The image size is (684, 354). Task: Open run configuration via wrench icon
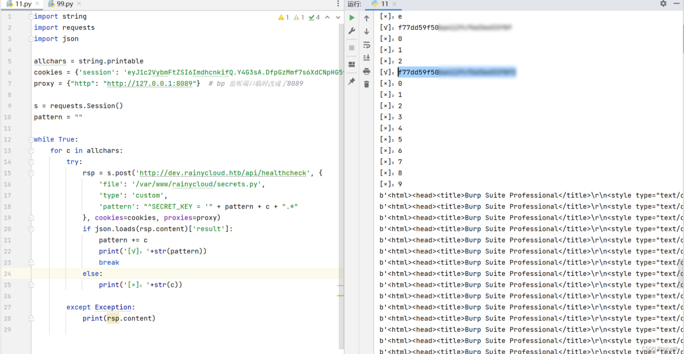[x=352, y=31]
